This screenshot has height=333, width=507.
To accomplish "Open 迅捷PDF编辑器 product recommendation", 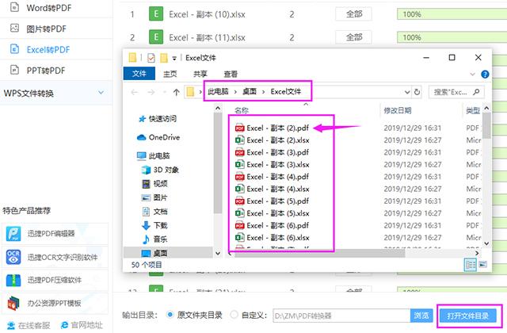I will [55, 233].
